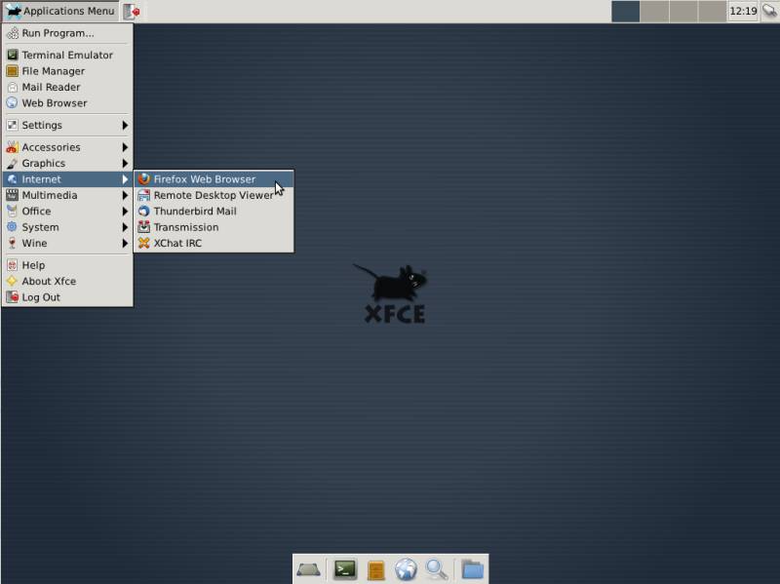Open Remote Desktop Viewer
Image resolution: width=780 pixels, height=584 pixels.
[x=214, y=195]
